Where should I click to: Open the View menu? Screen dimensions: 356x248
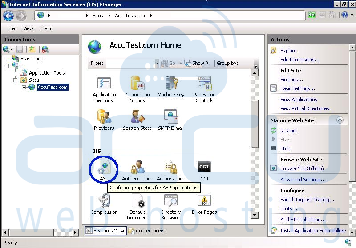[x=28, y=28]
